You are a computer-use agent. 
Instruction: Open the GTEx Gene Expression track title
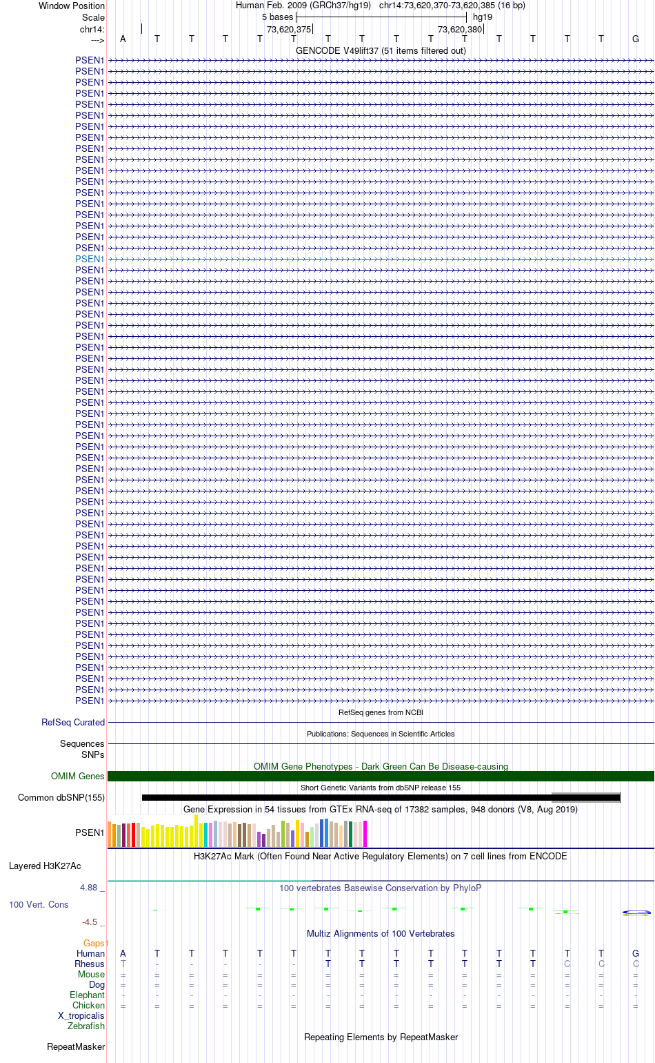coord(381,809)
